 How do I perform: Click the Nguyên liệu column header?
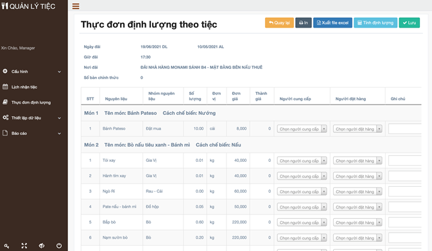pos(116,99)
